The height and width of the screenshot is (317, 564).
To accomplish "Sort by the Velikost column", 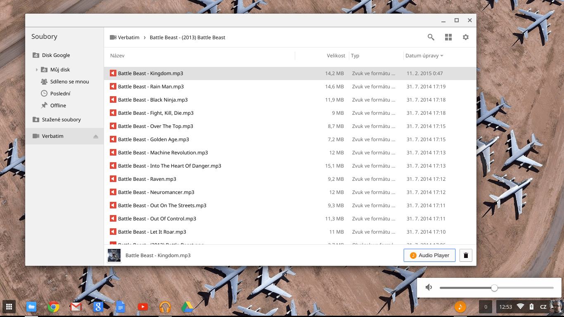I will coord(336,56).
